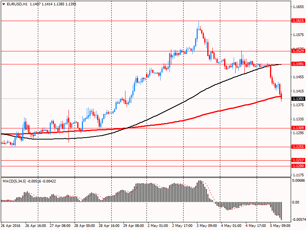Click the MACD 0.00 zero level value
The image size is (306, 230).
pos(296,202)
